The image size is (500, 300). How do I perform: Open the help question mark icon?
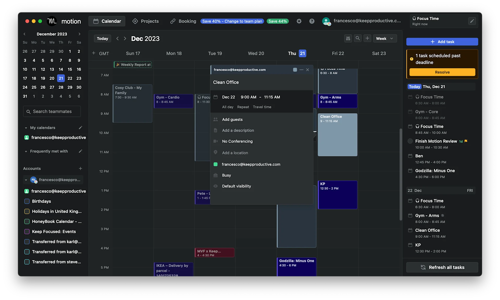312,21
